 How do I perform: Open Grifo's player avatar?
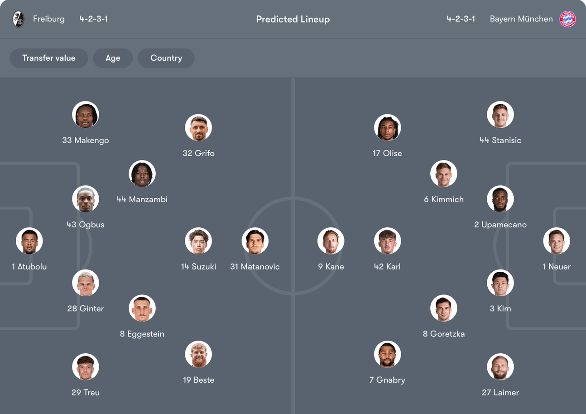(x=198, y=128)
